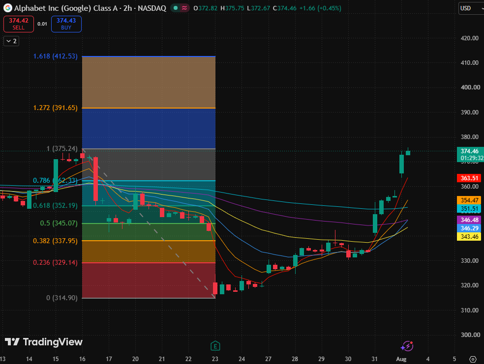
Task: Open the Alphabet Inc symbol title
Action: [x=90, y=8]
